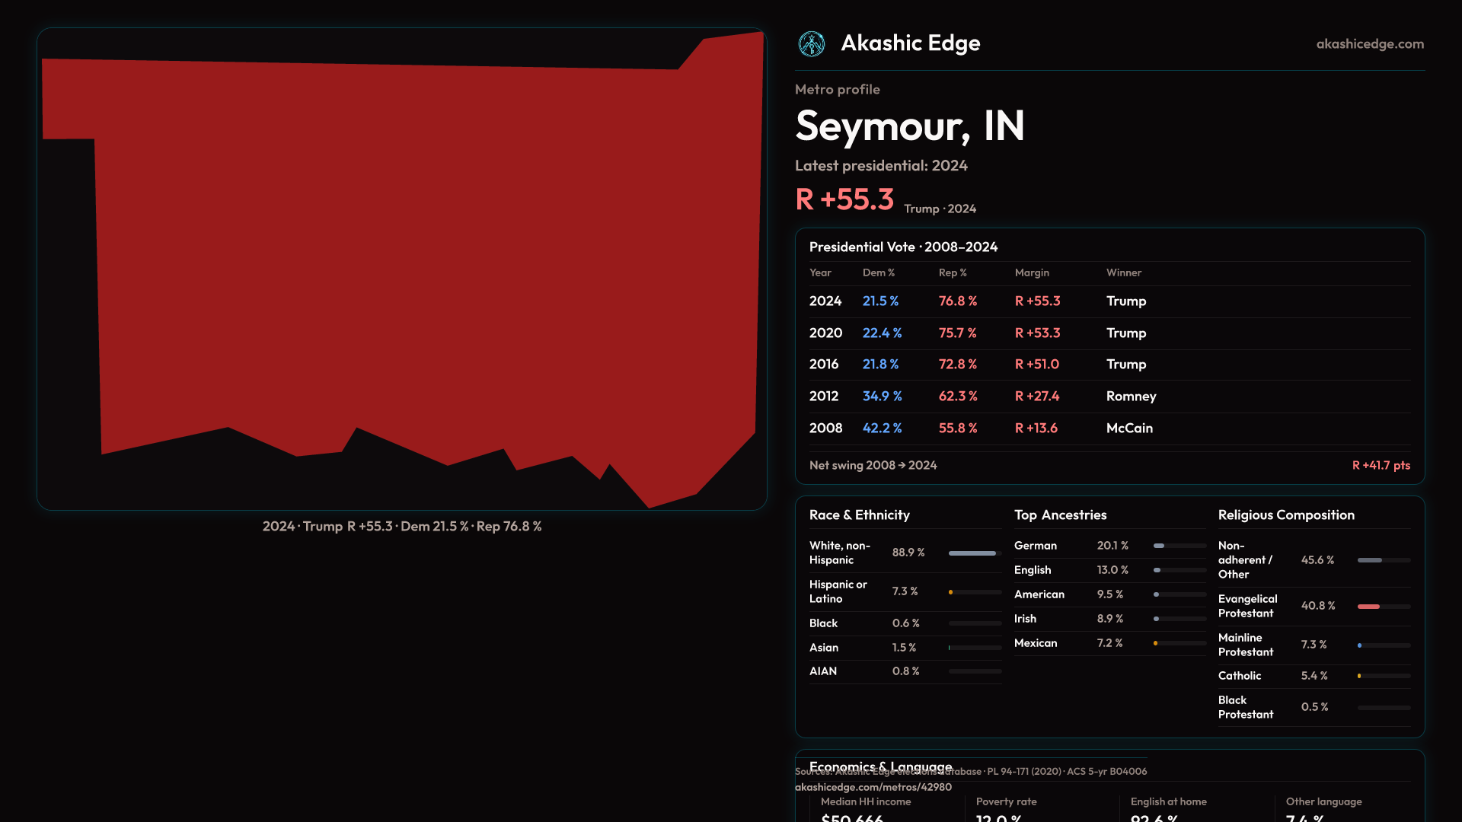This screenshot has width=1462, height=822.
Task: Click the Hispanic or Latino orange dot
Action: 950,592
